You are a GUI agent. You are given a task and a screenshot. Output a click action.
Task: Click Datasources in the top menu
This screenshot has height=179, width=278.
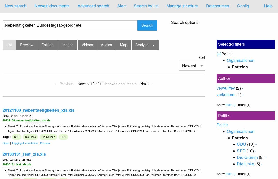click(218, 6)
